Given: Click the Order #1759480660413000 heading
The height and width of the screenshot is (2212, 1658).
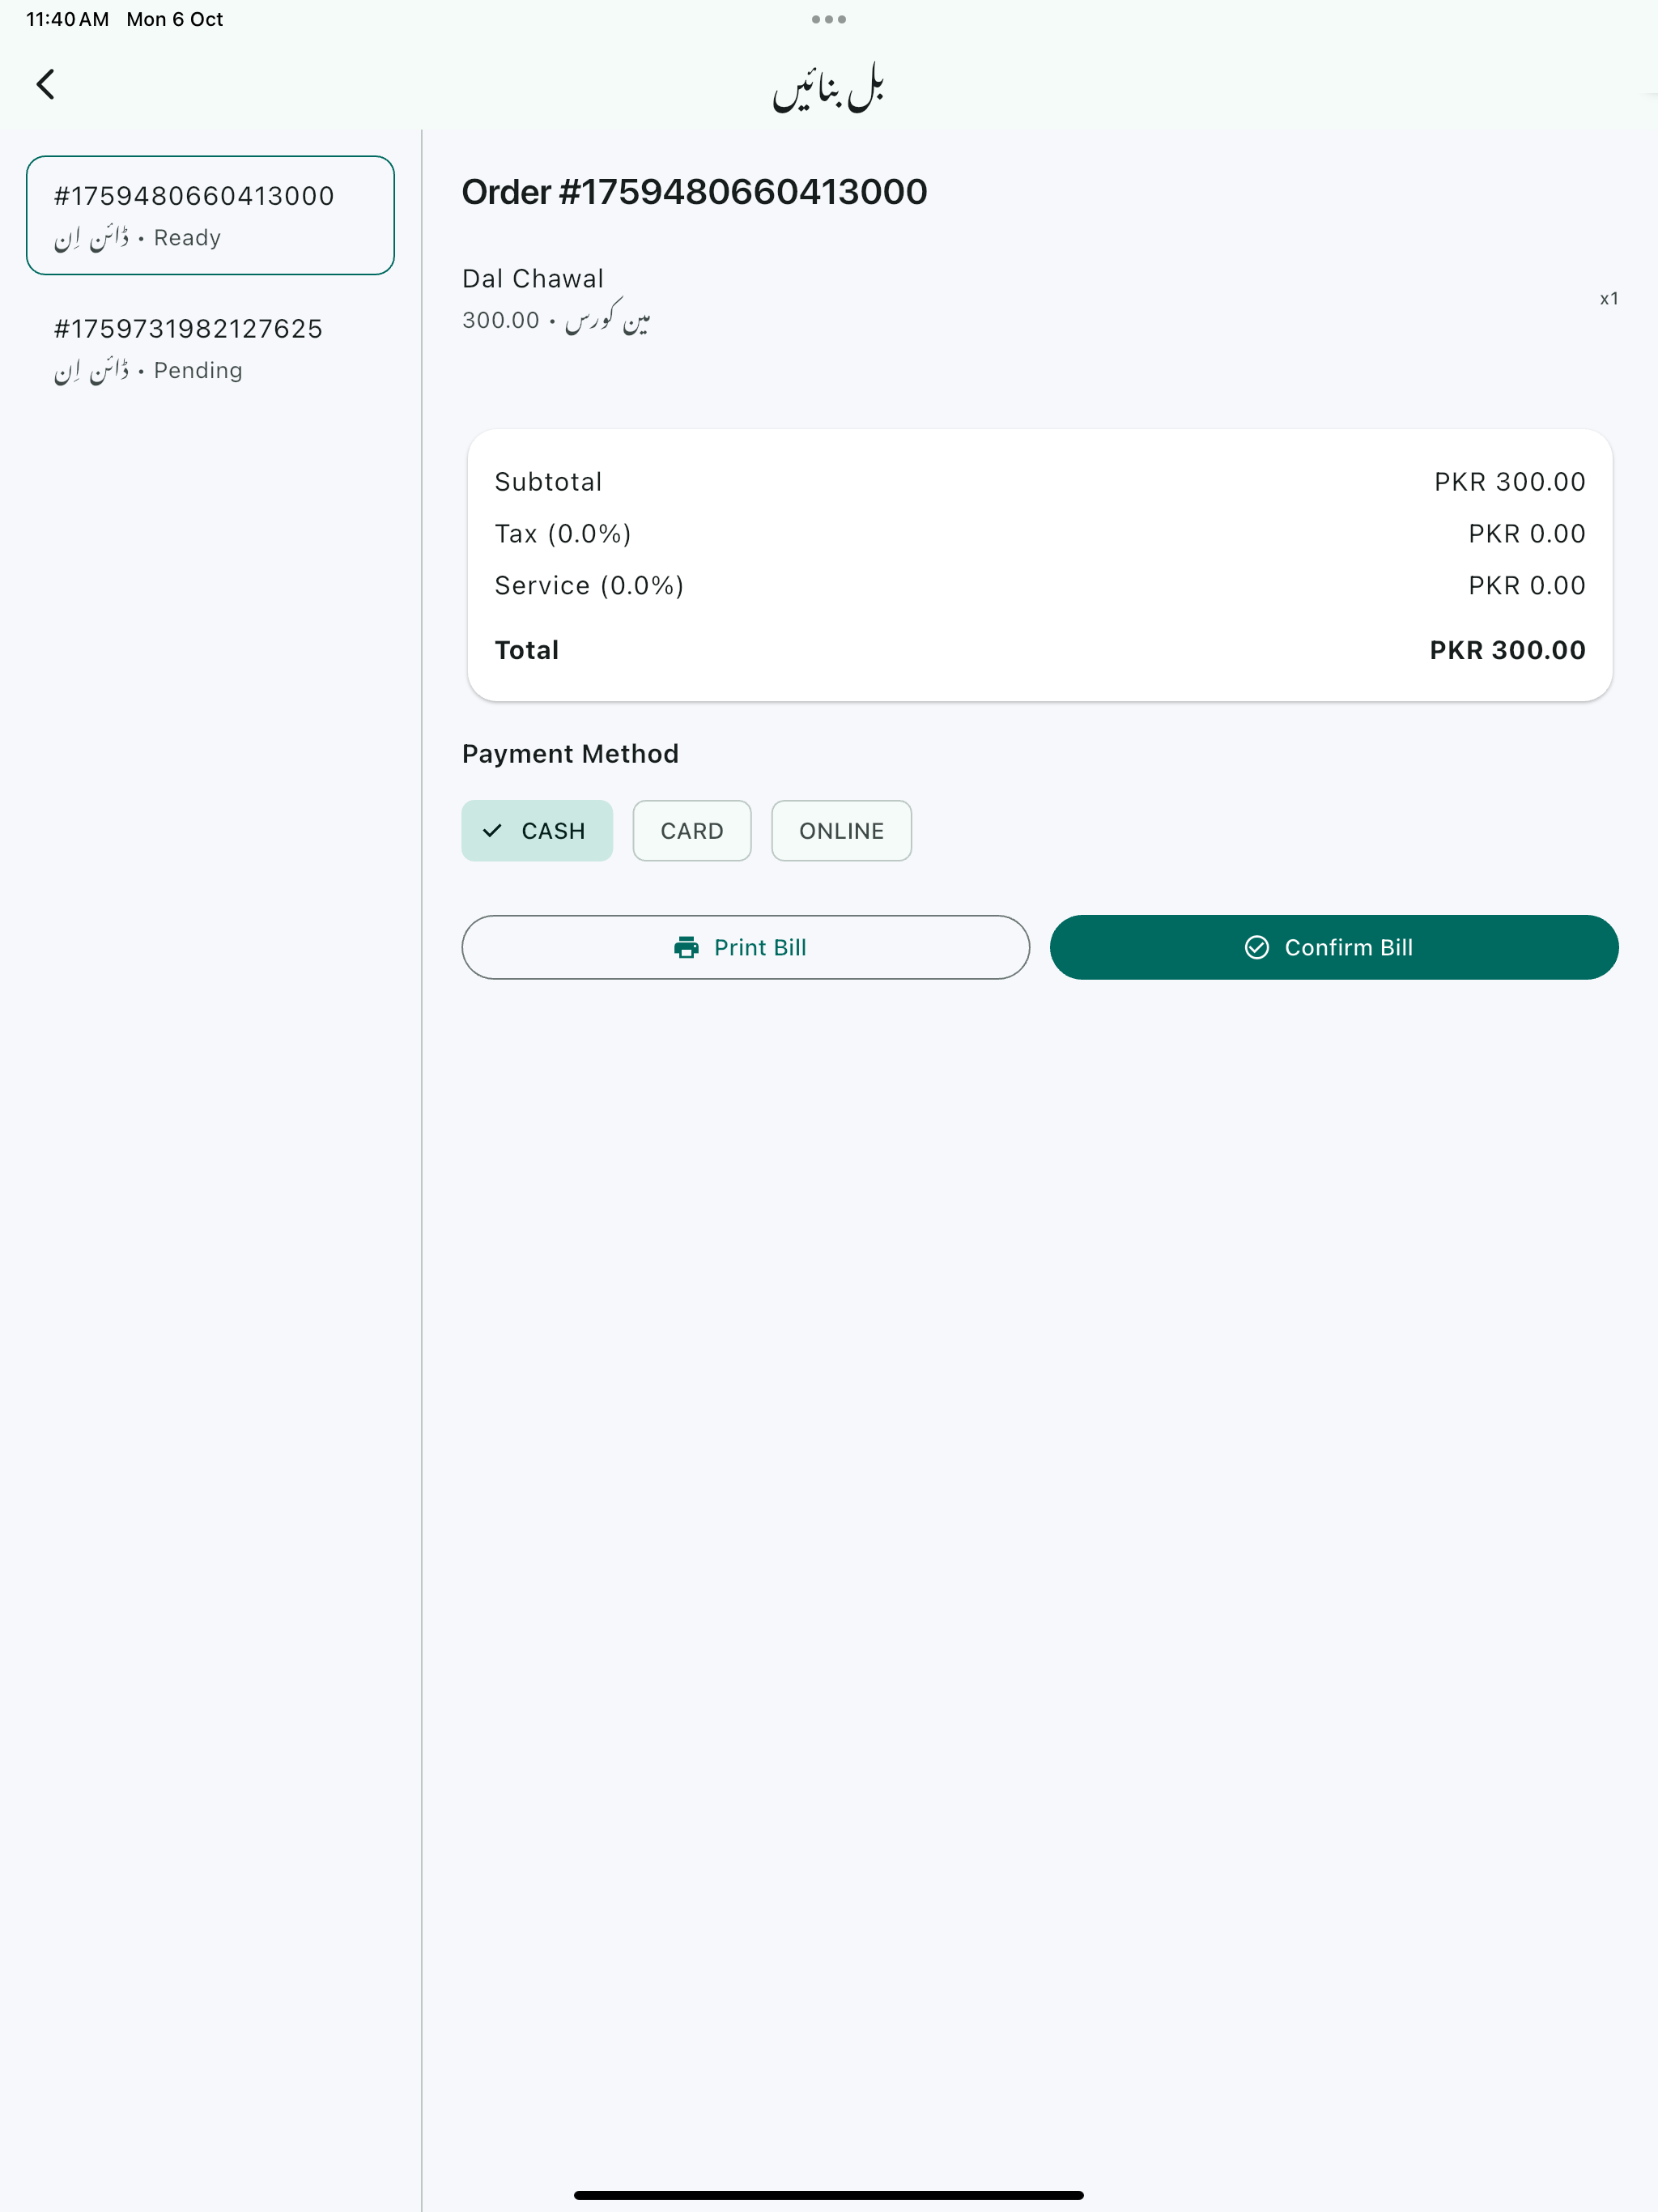Looking at the screenshot, I should [x=694, y=192].
